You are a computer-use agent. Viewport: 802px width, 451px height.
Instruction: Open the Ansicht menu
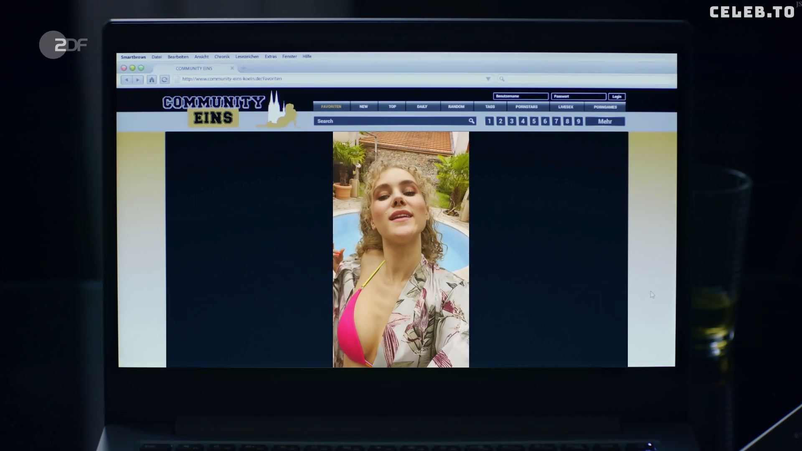201,57
